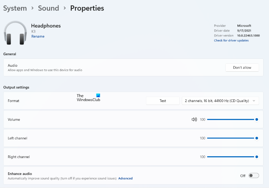Click the Right channel slider handle
269x188 pixels.
tap(256, 157)
